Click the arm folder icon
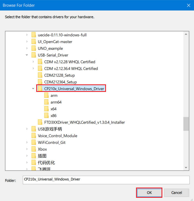 pos(46,95)
